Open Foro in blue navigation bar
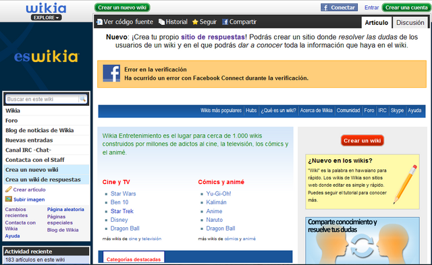This screenshot has width=432, height=265. [x=369, y=111]
